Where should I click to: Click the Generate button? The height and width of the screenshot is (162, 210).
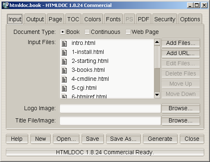click(160, 139)
